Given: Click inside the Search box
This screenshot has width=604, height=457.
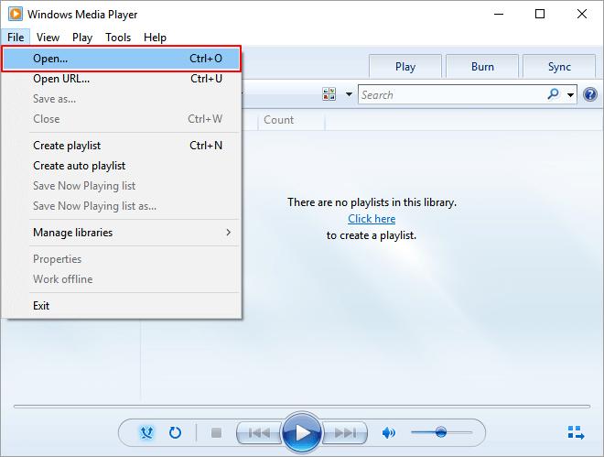Looking at the screenshot, I should (448, 94).
